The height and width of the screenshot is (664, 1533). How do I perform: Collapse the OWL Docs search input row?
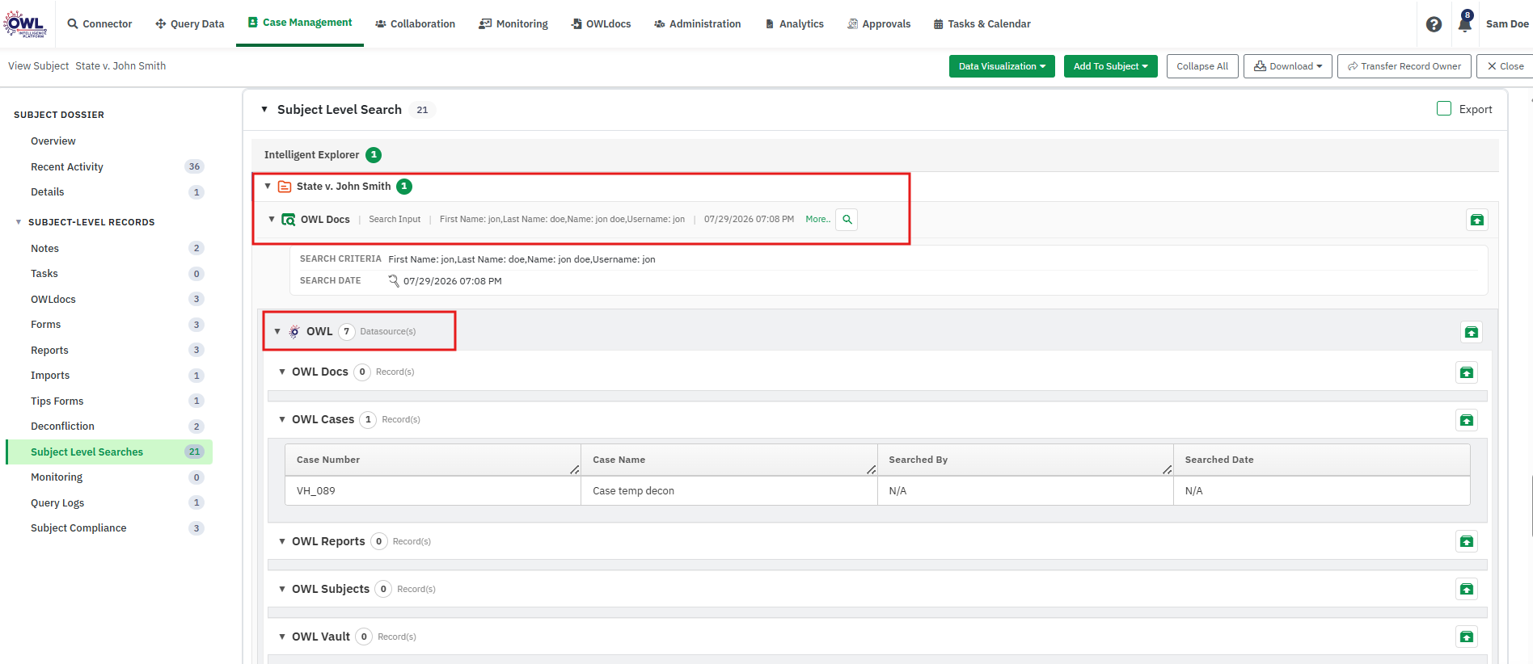tap(272, 219)
